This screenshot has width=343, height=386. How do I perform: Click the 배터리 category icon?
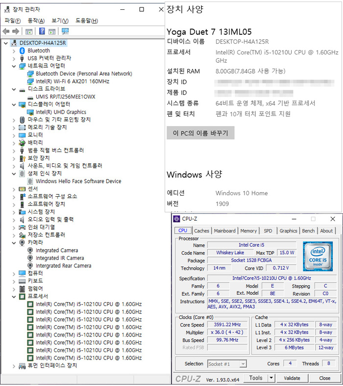[x=22, y=143]
